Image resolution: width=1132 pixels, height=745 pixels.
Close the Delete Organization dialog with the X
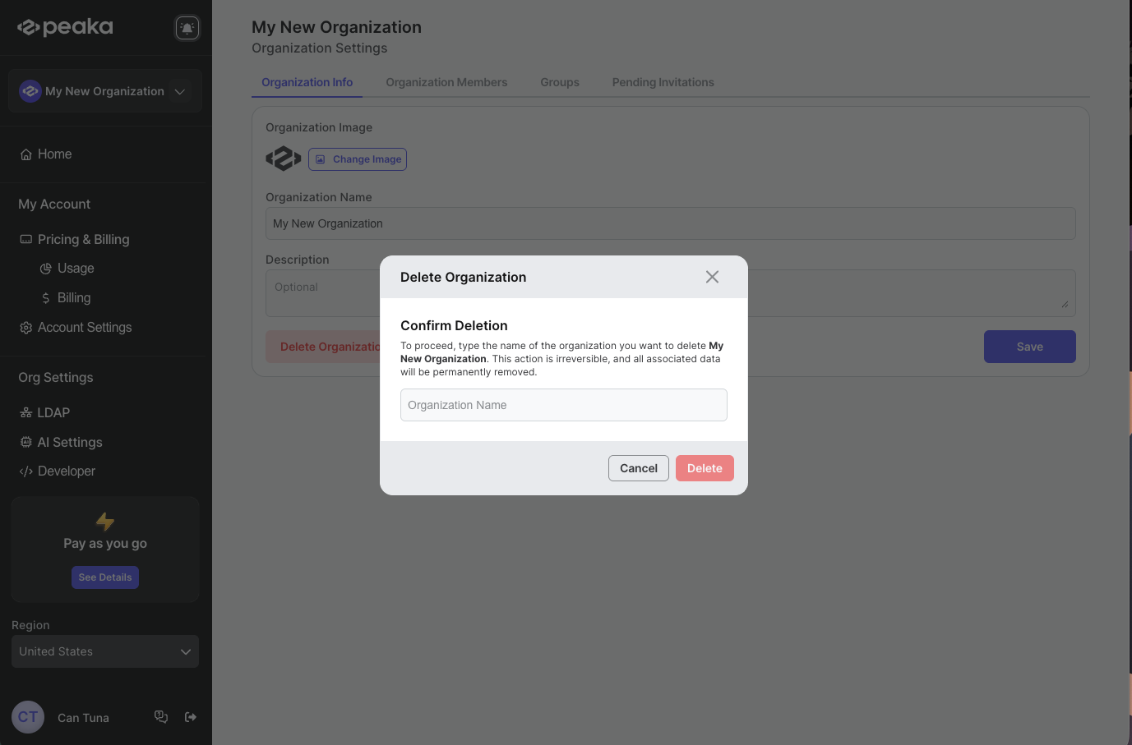point(712,277)
